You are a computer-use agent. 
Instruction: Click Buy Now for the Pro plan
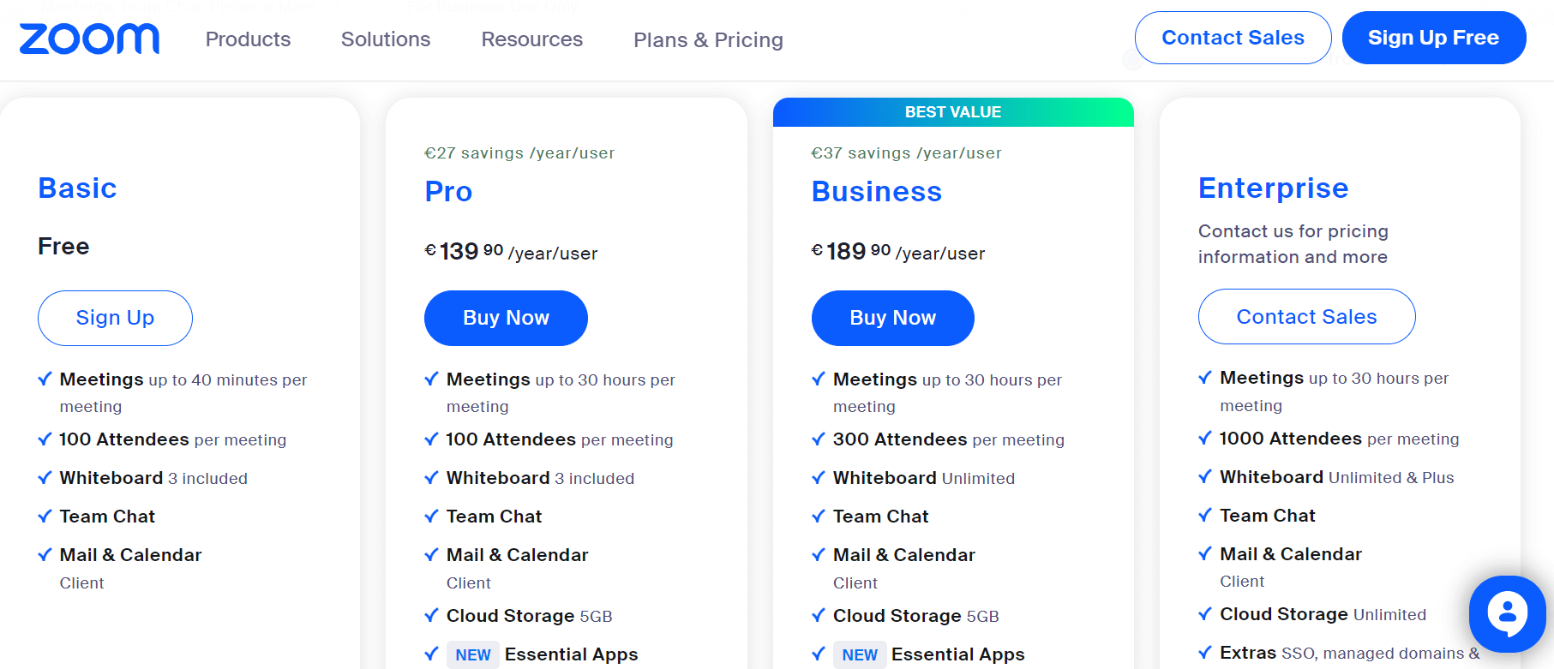[506, 318]
